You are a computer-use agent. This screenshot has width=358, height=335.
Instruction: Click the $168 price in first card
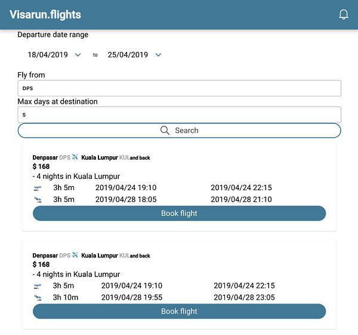pos(41,167)
